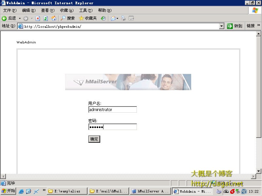
Task: Switch to hMailServer Administrator taskbar window
Action: click(150, 191)
